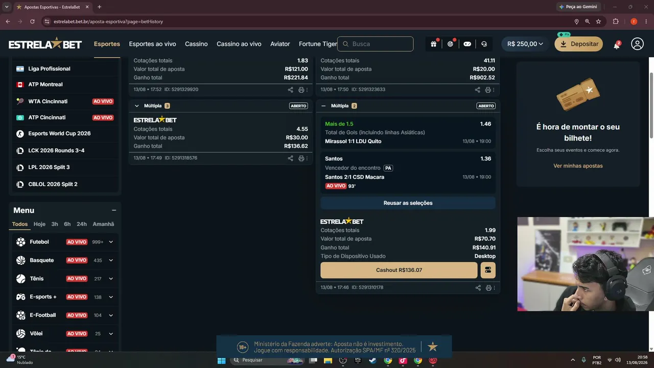Open the user profile account icon
This screenshot has width=654, height=368.
637,44
